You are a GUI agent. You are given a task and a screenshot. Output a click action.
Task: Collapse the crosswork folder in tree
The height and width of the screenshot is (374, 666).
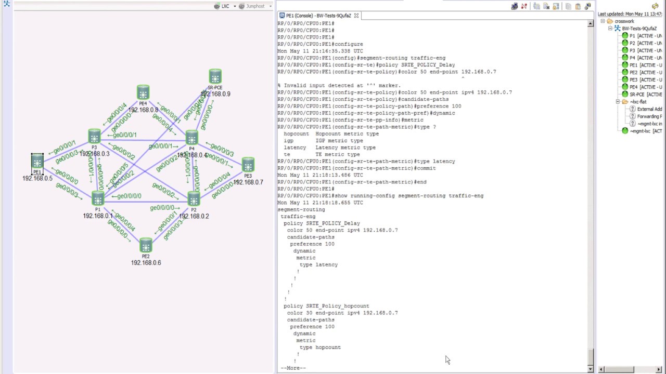603,21
